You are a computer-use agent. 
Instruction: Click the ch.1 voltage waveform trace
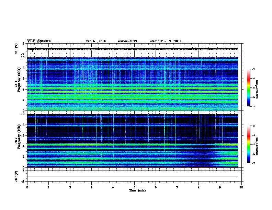(133, 49)
